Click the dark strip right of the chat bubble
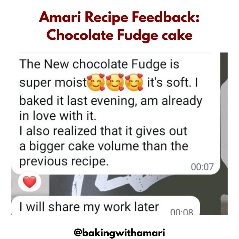 coord(224,134)
